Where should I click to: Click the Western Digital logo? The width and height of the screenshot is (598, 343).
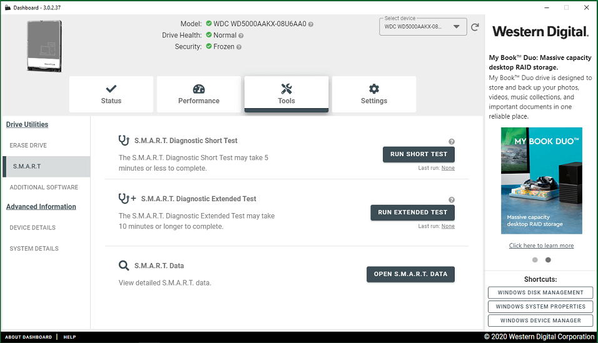(x=540, y=32)
